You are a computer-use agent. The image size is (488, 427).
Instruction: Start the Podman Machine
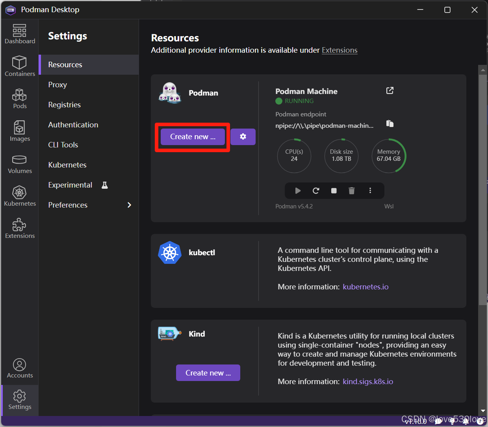tap(298, 191)
